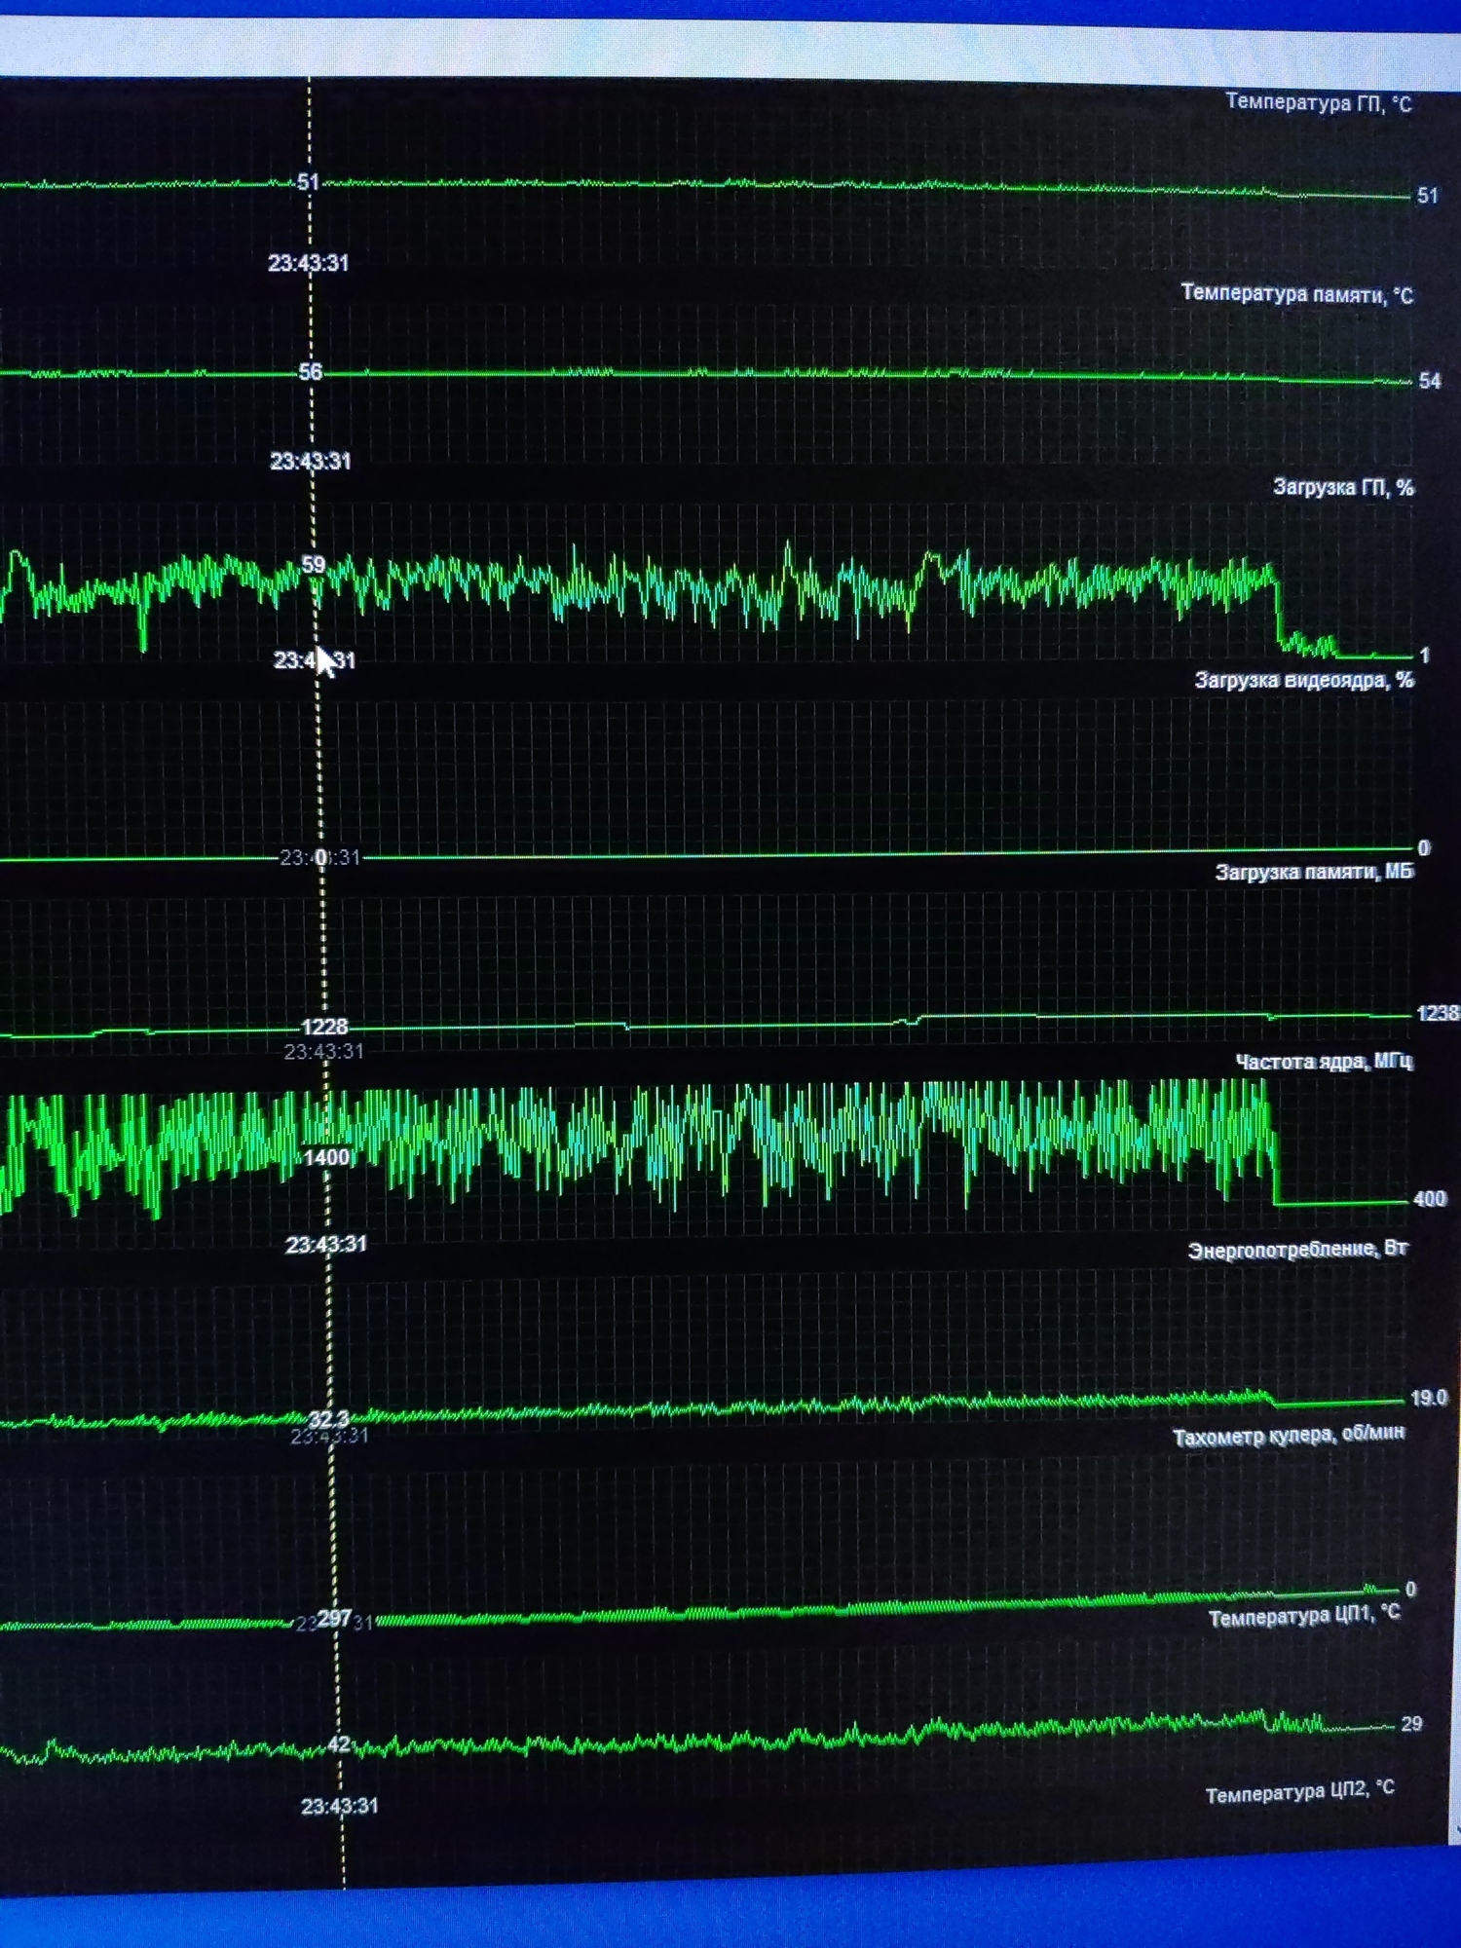Select the latest power consumption value 19.0
This screenshot has width=1461, height=1948.
pos(1428,1399)
